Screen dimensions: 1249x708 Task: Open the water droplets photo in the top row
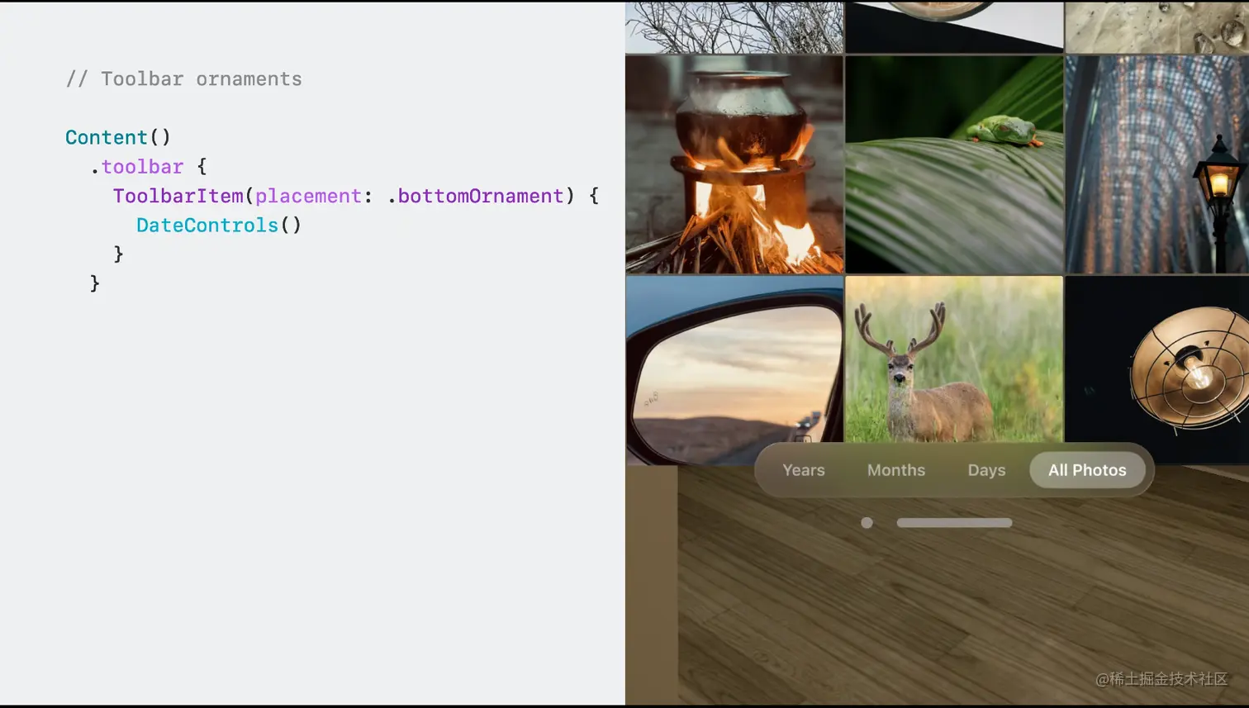point(1157,27)
